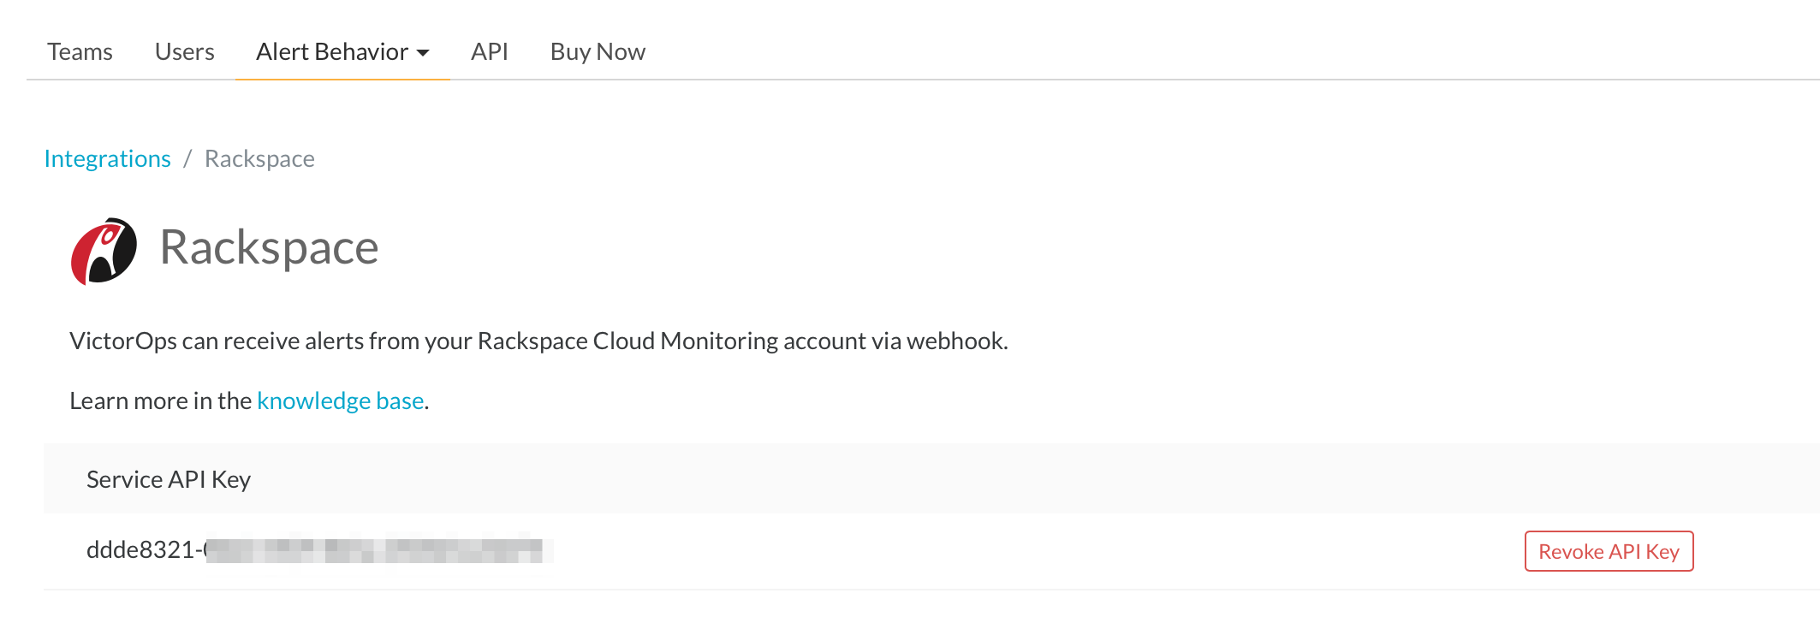
Task: Open the API tab
Action: click(489, 51)
